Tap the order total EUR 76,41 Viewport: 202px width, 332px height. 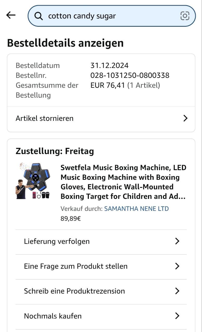tap(108, 85)
